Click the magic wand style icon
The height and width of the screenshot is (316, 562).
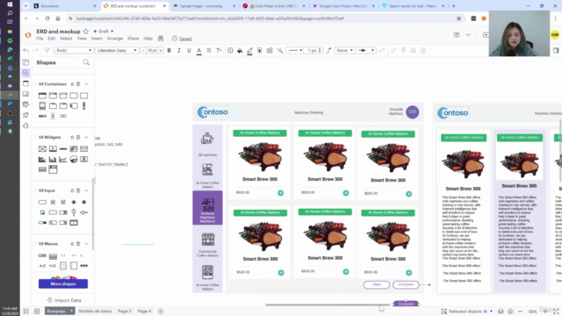tap(280, 51)
